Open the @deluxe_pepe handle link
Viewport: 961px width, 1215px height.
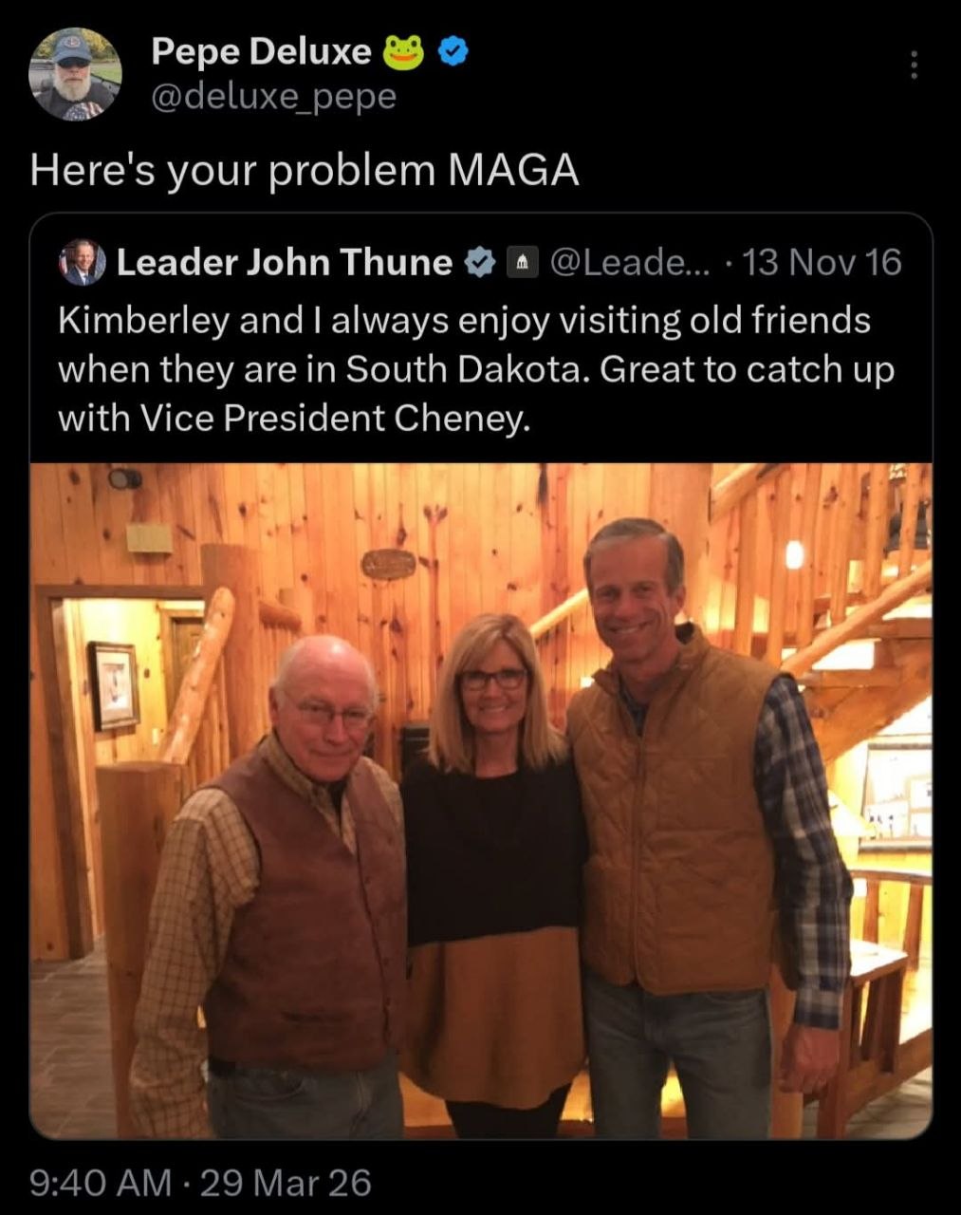pos(274,96)
